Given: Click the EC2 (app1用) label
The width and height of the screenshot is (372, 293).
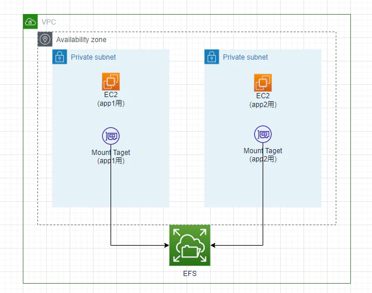Looking at the screenshot, I should (x=111, y=99).
